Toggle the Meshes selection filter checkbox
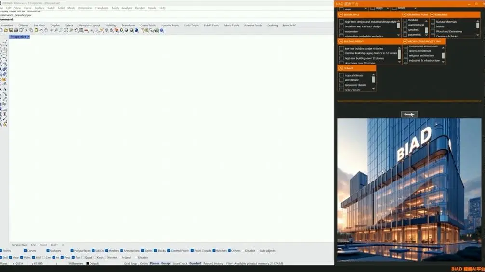Viewport: 485px width, 272px height. [x=107, y=251]
